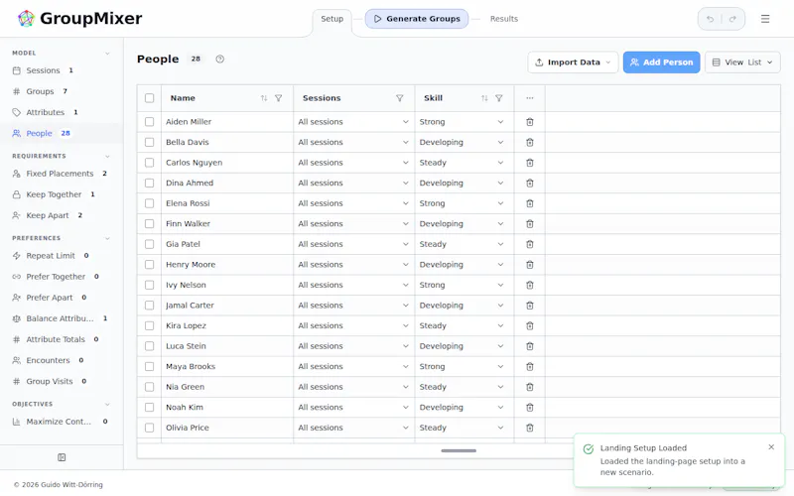
Task: Click the horizontal table scrollbar
Action: [459, 450]
